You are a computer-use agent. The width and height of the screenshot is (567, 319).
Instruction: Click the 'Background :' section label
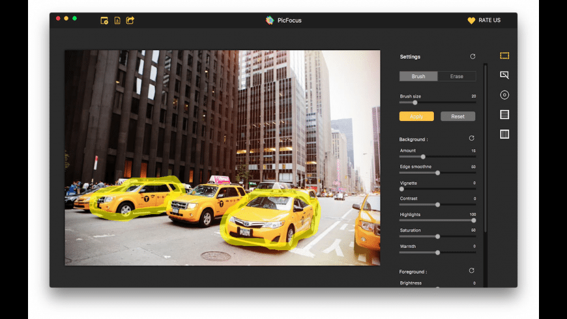tap(413, 139)
